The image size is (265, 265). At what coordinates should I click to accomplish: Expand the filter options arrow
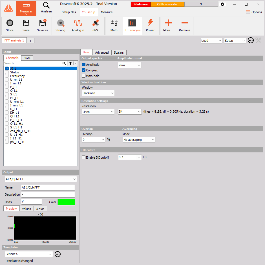[x=76, y=63]
